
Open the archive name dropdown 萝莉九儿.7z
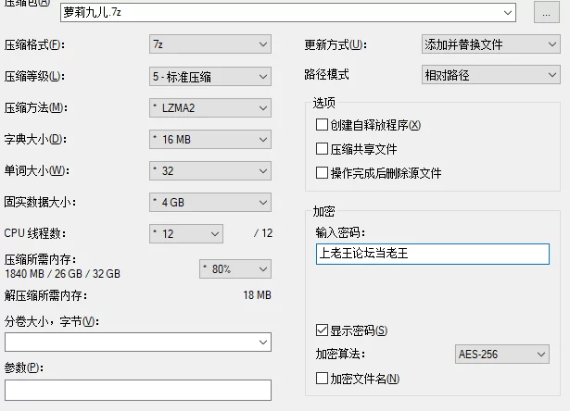click(288, 12)
